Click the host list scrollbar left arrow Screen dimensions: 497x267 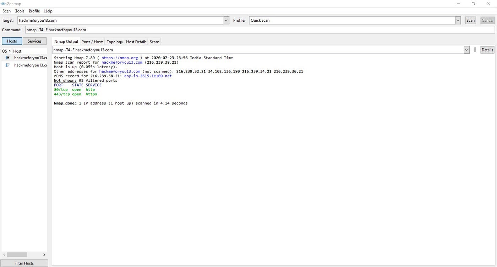coord(4,255)
